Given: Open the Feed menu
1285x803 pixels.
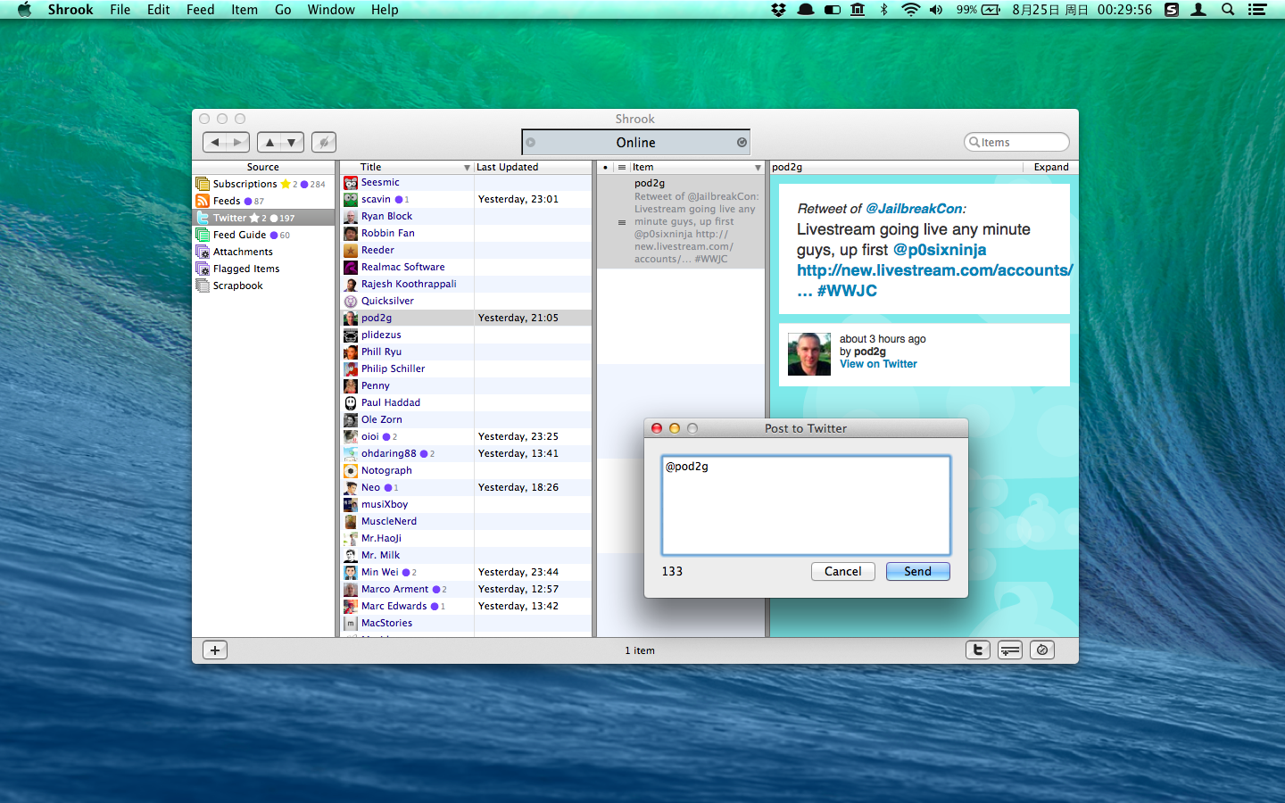Looking at the screenshot, I should click(x=200, y=10).
